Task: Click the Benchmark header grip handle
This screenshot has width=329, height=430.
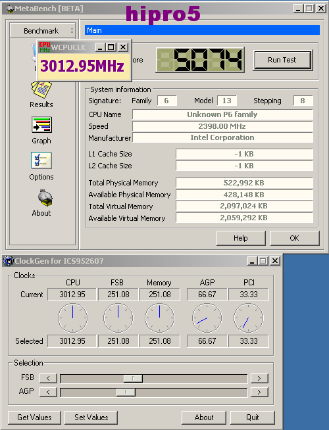Action: click(x=72, y=30)
